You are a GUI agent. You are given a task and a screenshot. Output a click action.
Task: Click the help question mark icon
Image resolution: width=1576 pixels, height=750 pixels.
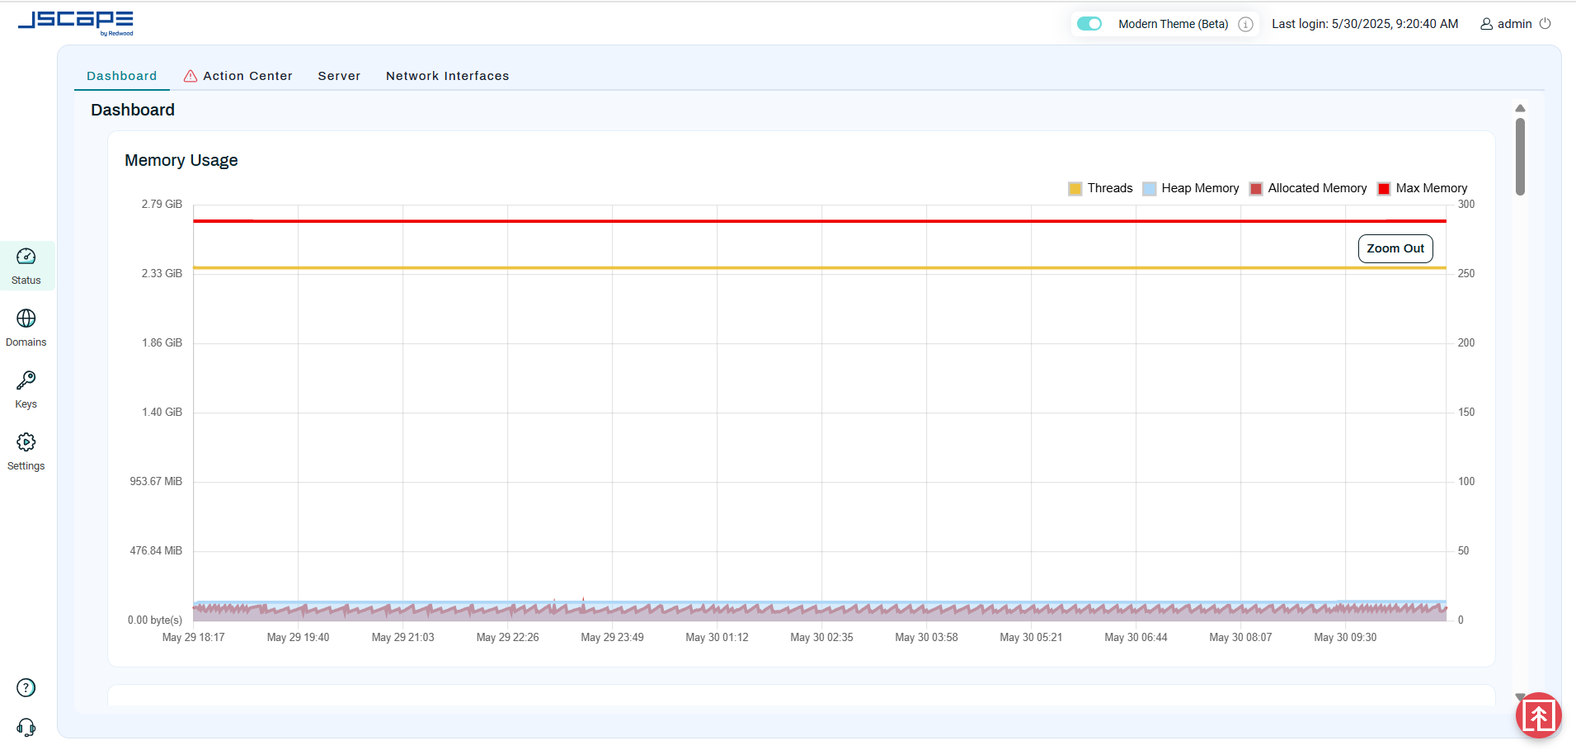point(26,687)
